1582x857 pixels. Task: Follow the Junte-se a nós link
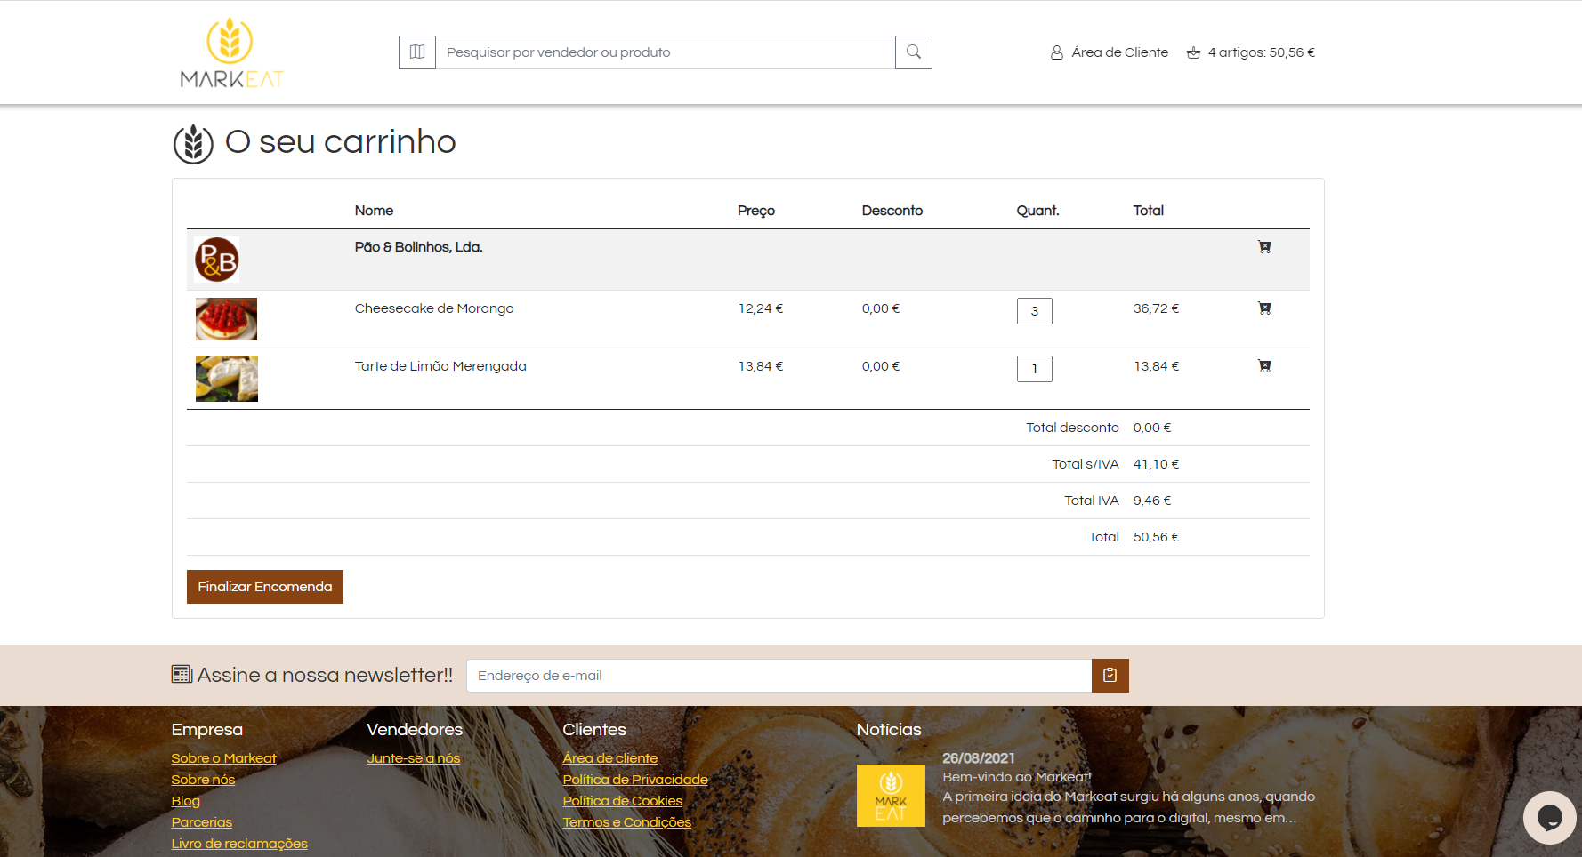point(413,758)
